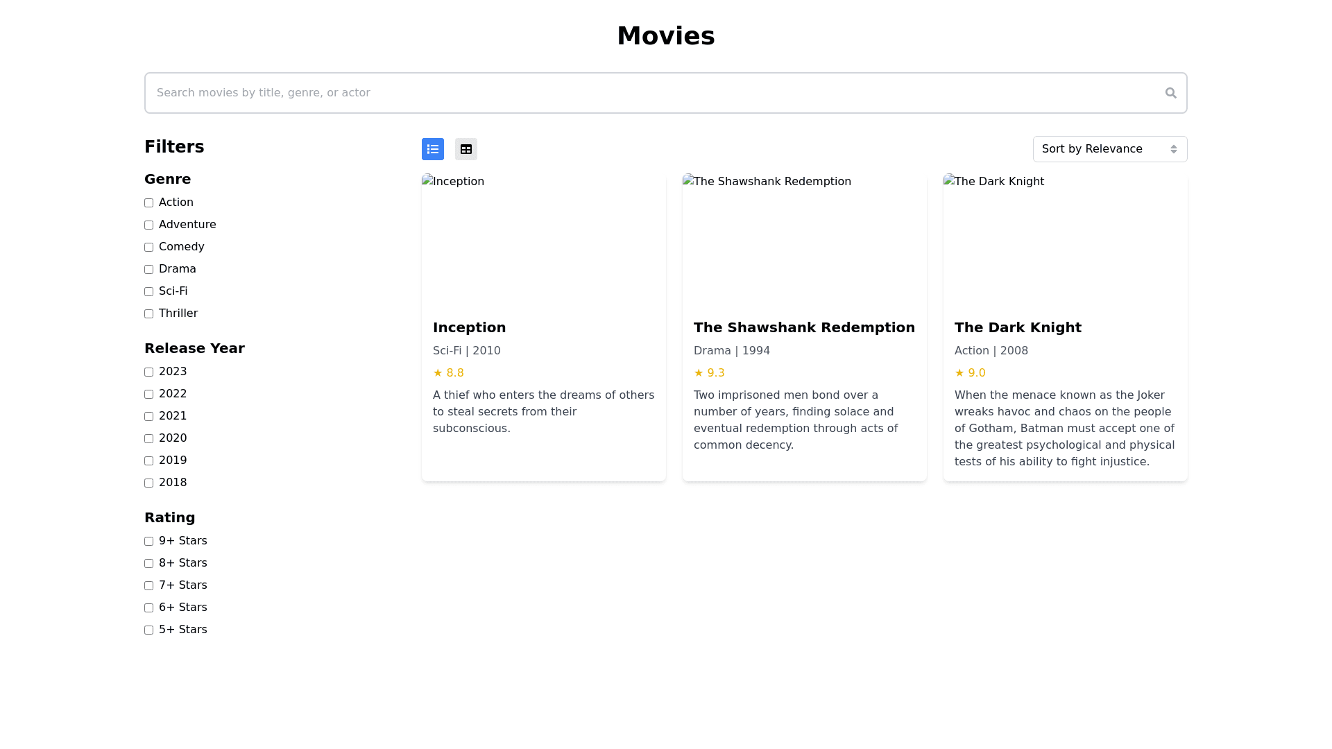The image size is (1332, 749).
Task: Toggle the 2018 release year filter
Action: click(149, 483)
